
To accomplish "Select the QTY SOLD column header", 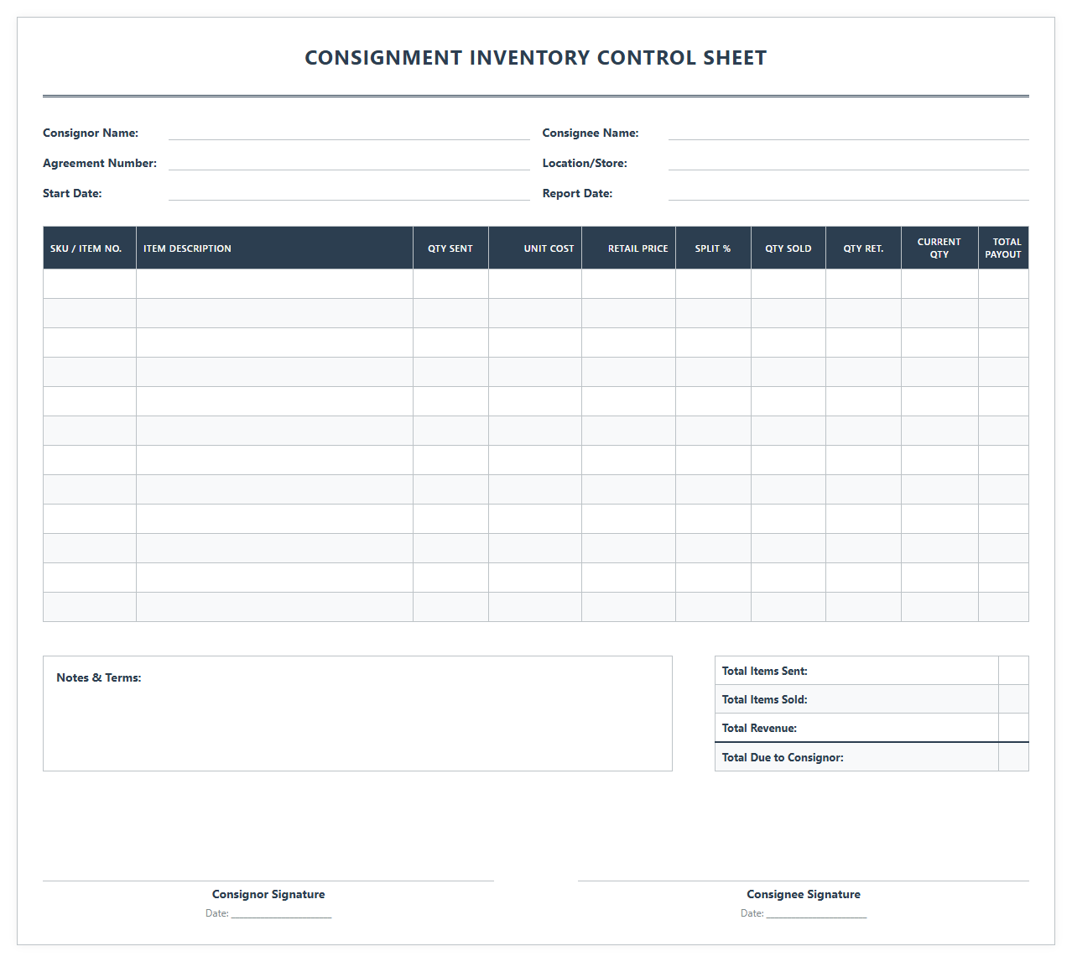I will pyautogui.click(x=788, y=248).
